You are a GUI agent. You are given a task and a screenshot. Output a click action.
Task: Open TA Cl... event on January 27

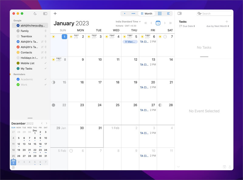click(148, 110)
